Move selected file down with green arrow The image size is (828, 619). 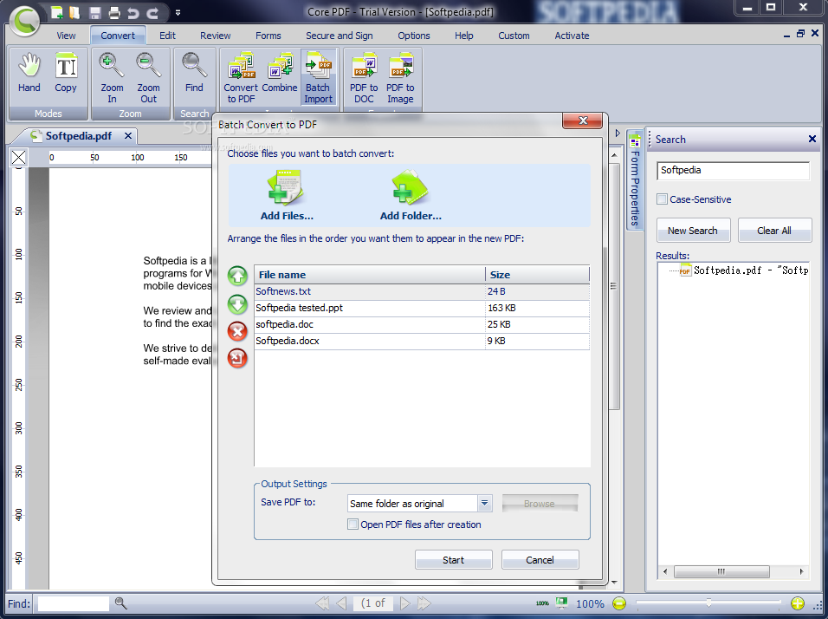coord(237,304)
